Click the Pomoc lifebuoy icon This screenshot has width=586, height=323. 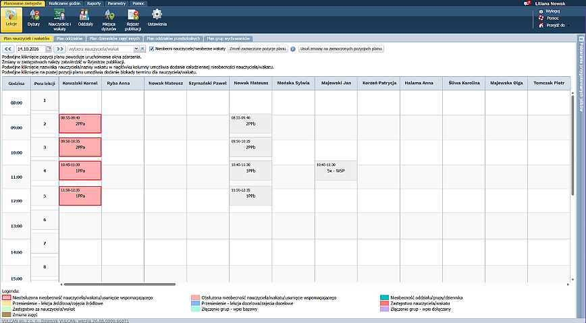coord(541,18)
